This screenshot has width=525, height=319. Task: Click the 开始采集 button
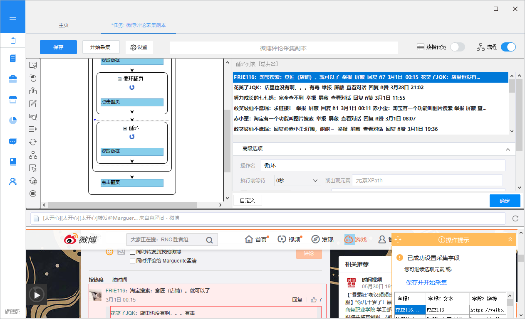click(x=100, y=47)
